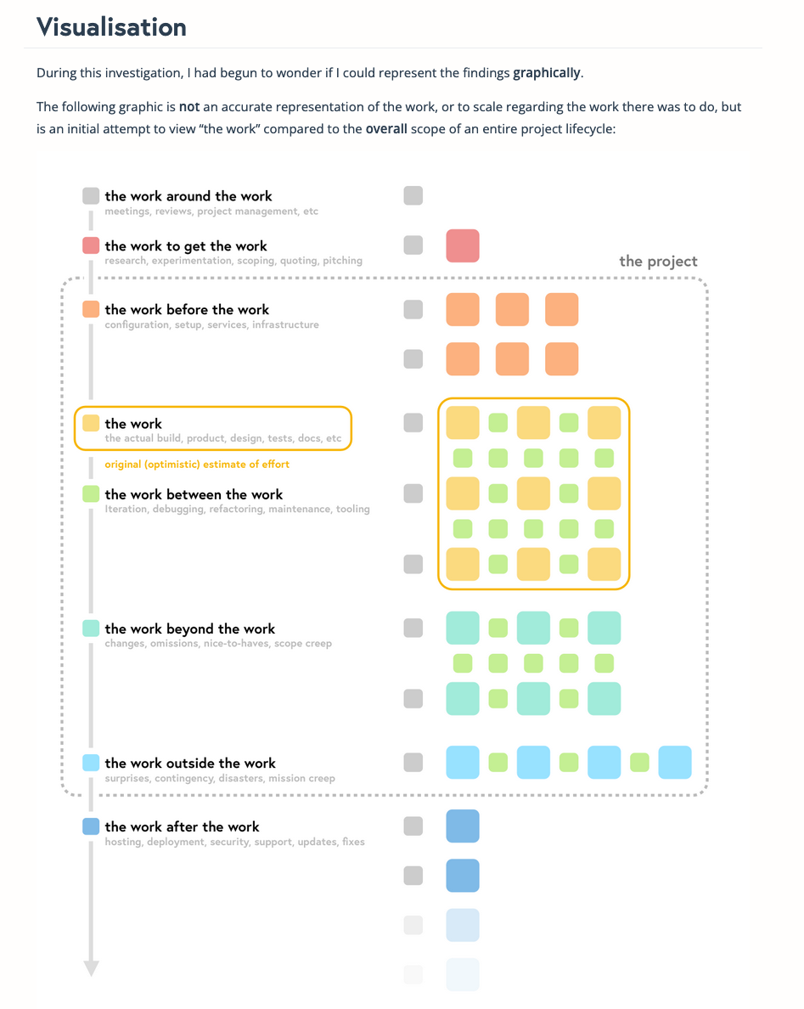
Task: Click "the work beyond the work" label text
Action: point(190,629)
